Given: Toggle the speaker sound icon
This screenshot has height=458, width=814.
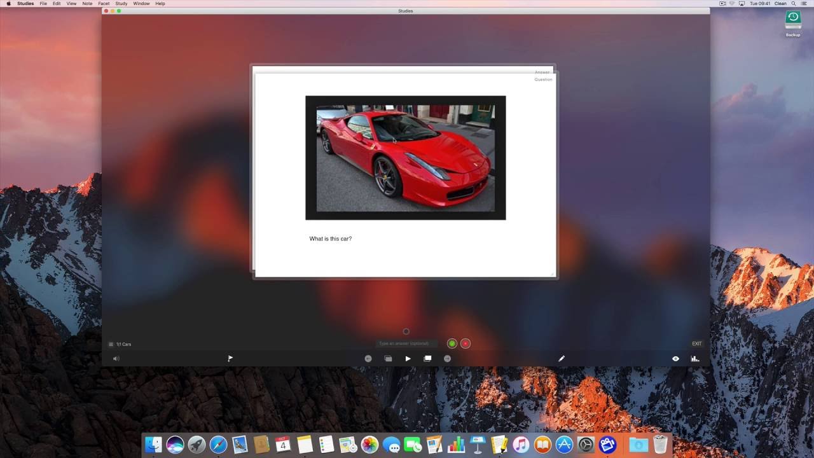Looking at the screenshot, I should point(116,359).
